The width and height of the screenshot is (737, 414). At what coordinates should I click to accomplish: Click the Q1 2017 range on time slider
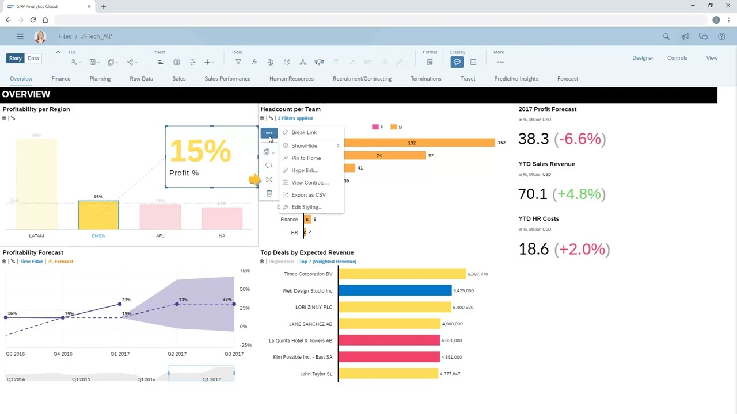(x=202, y=374)
